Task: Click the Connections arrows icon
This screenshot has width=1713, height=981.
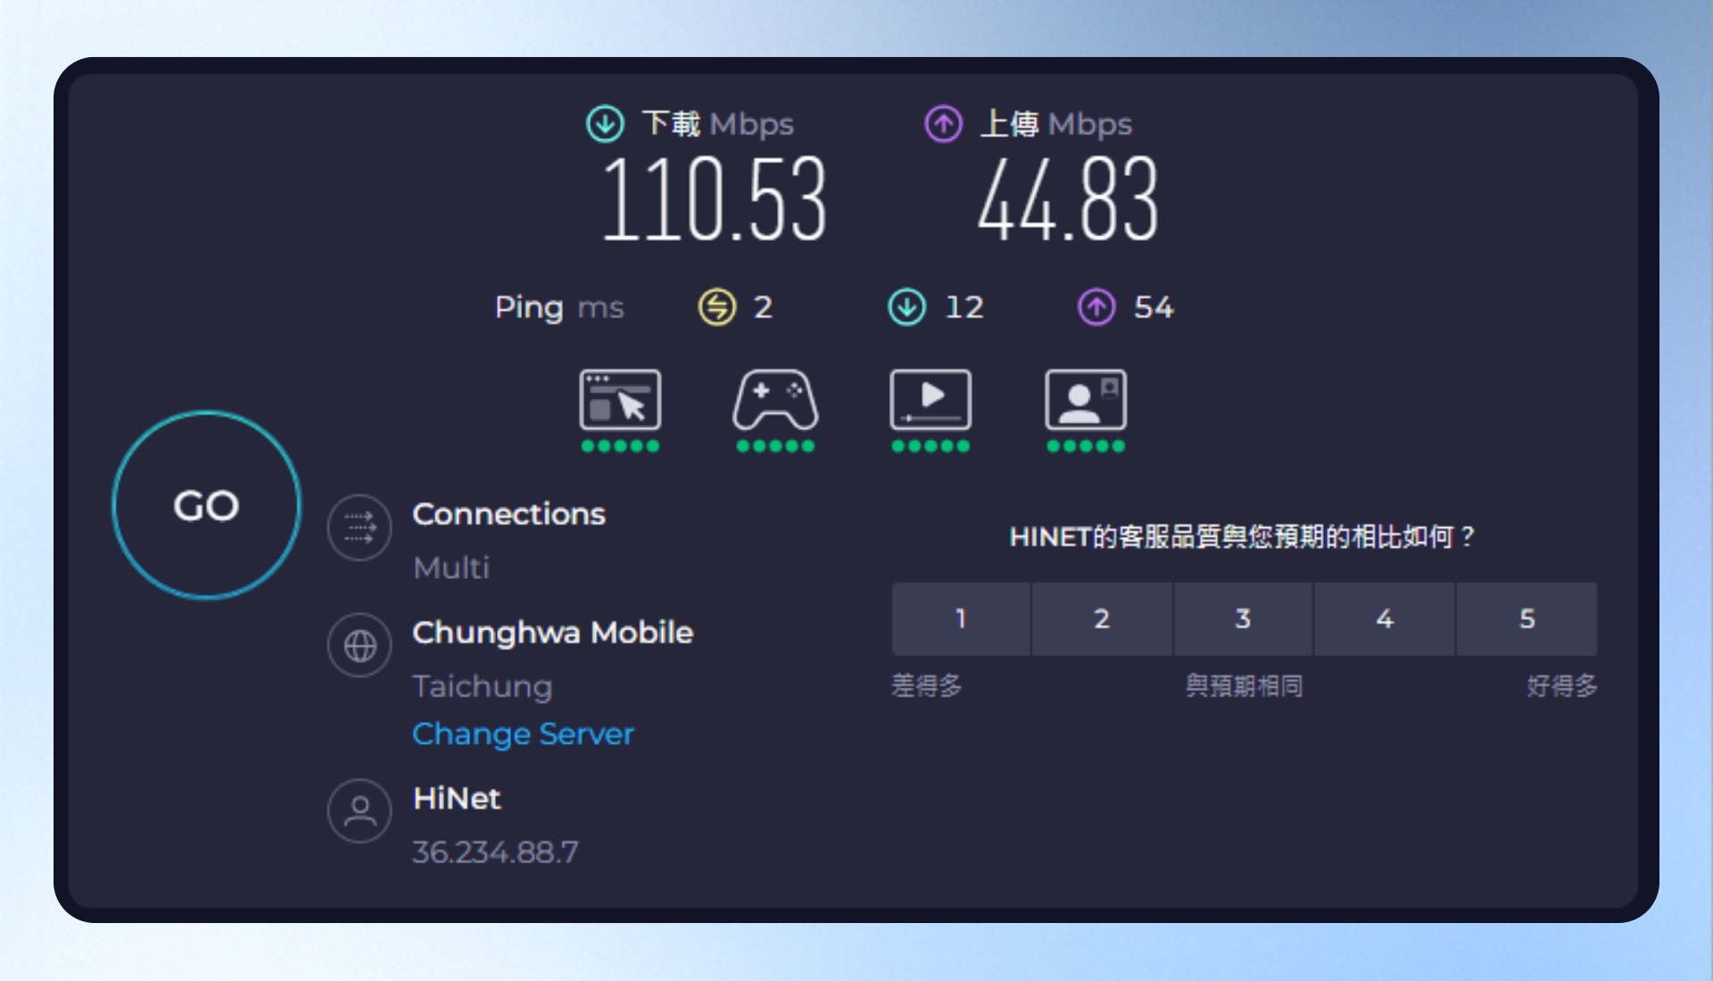Action: point(360,527)
